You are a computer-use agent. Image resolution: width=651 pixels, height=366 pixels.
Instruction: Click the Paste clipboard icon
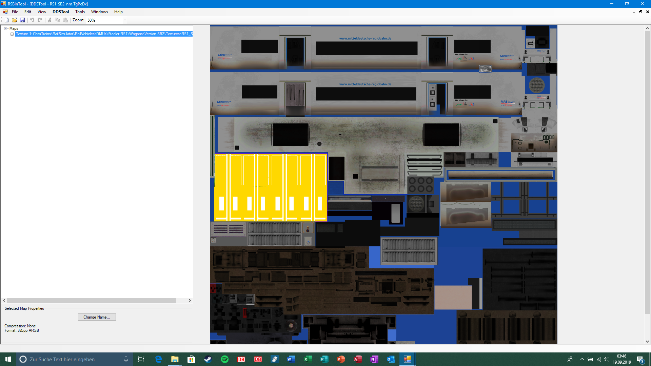(x=65, y=20)
